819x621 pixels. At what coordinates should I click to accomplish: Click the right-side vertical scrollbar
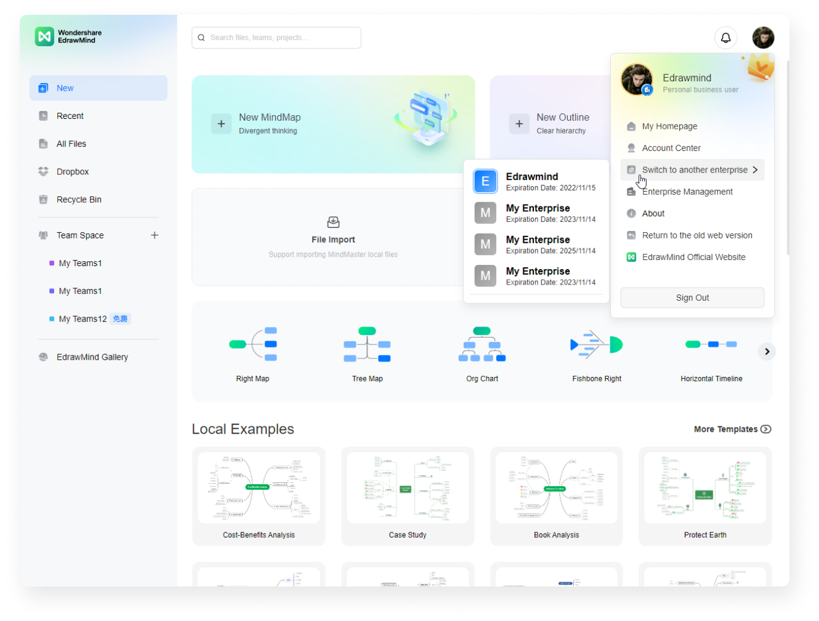click(788, 157)
